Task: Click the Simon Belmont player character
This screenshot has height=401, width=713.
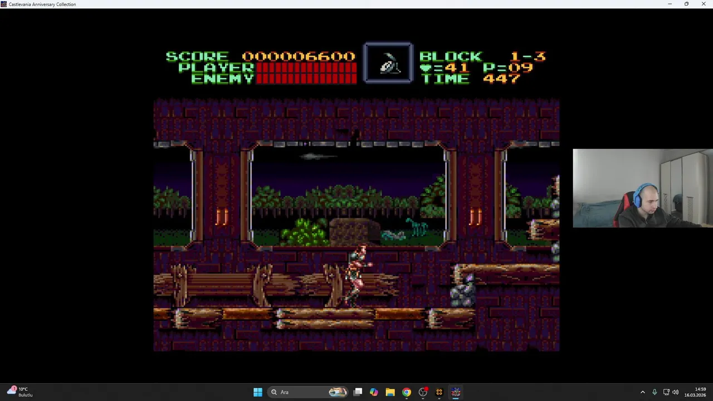Action: pos(358,275)
